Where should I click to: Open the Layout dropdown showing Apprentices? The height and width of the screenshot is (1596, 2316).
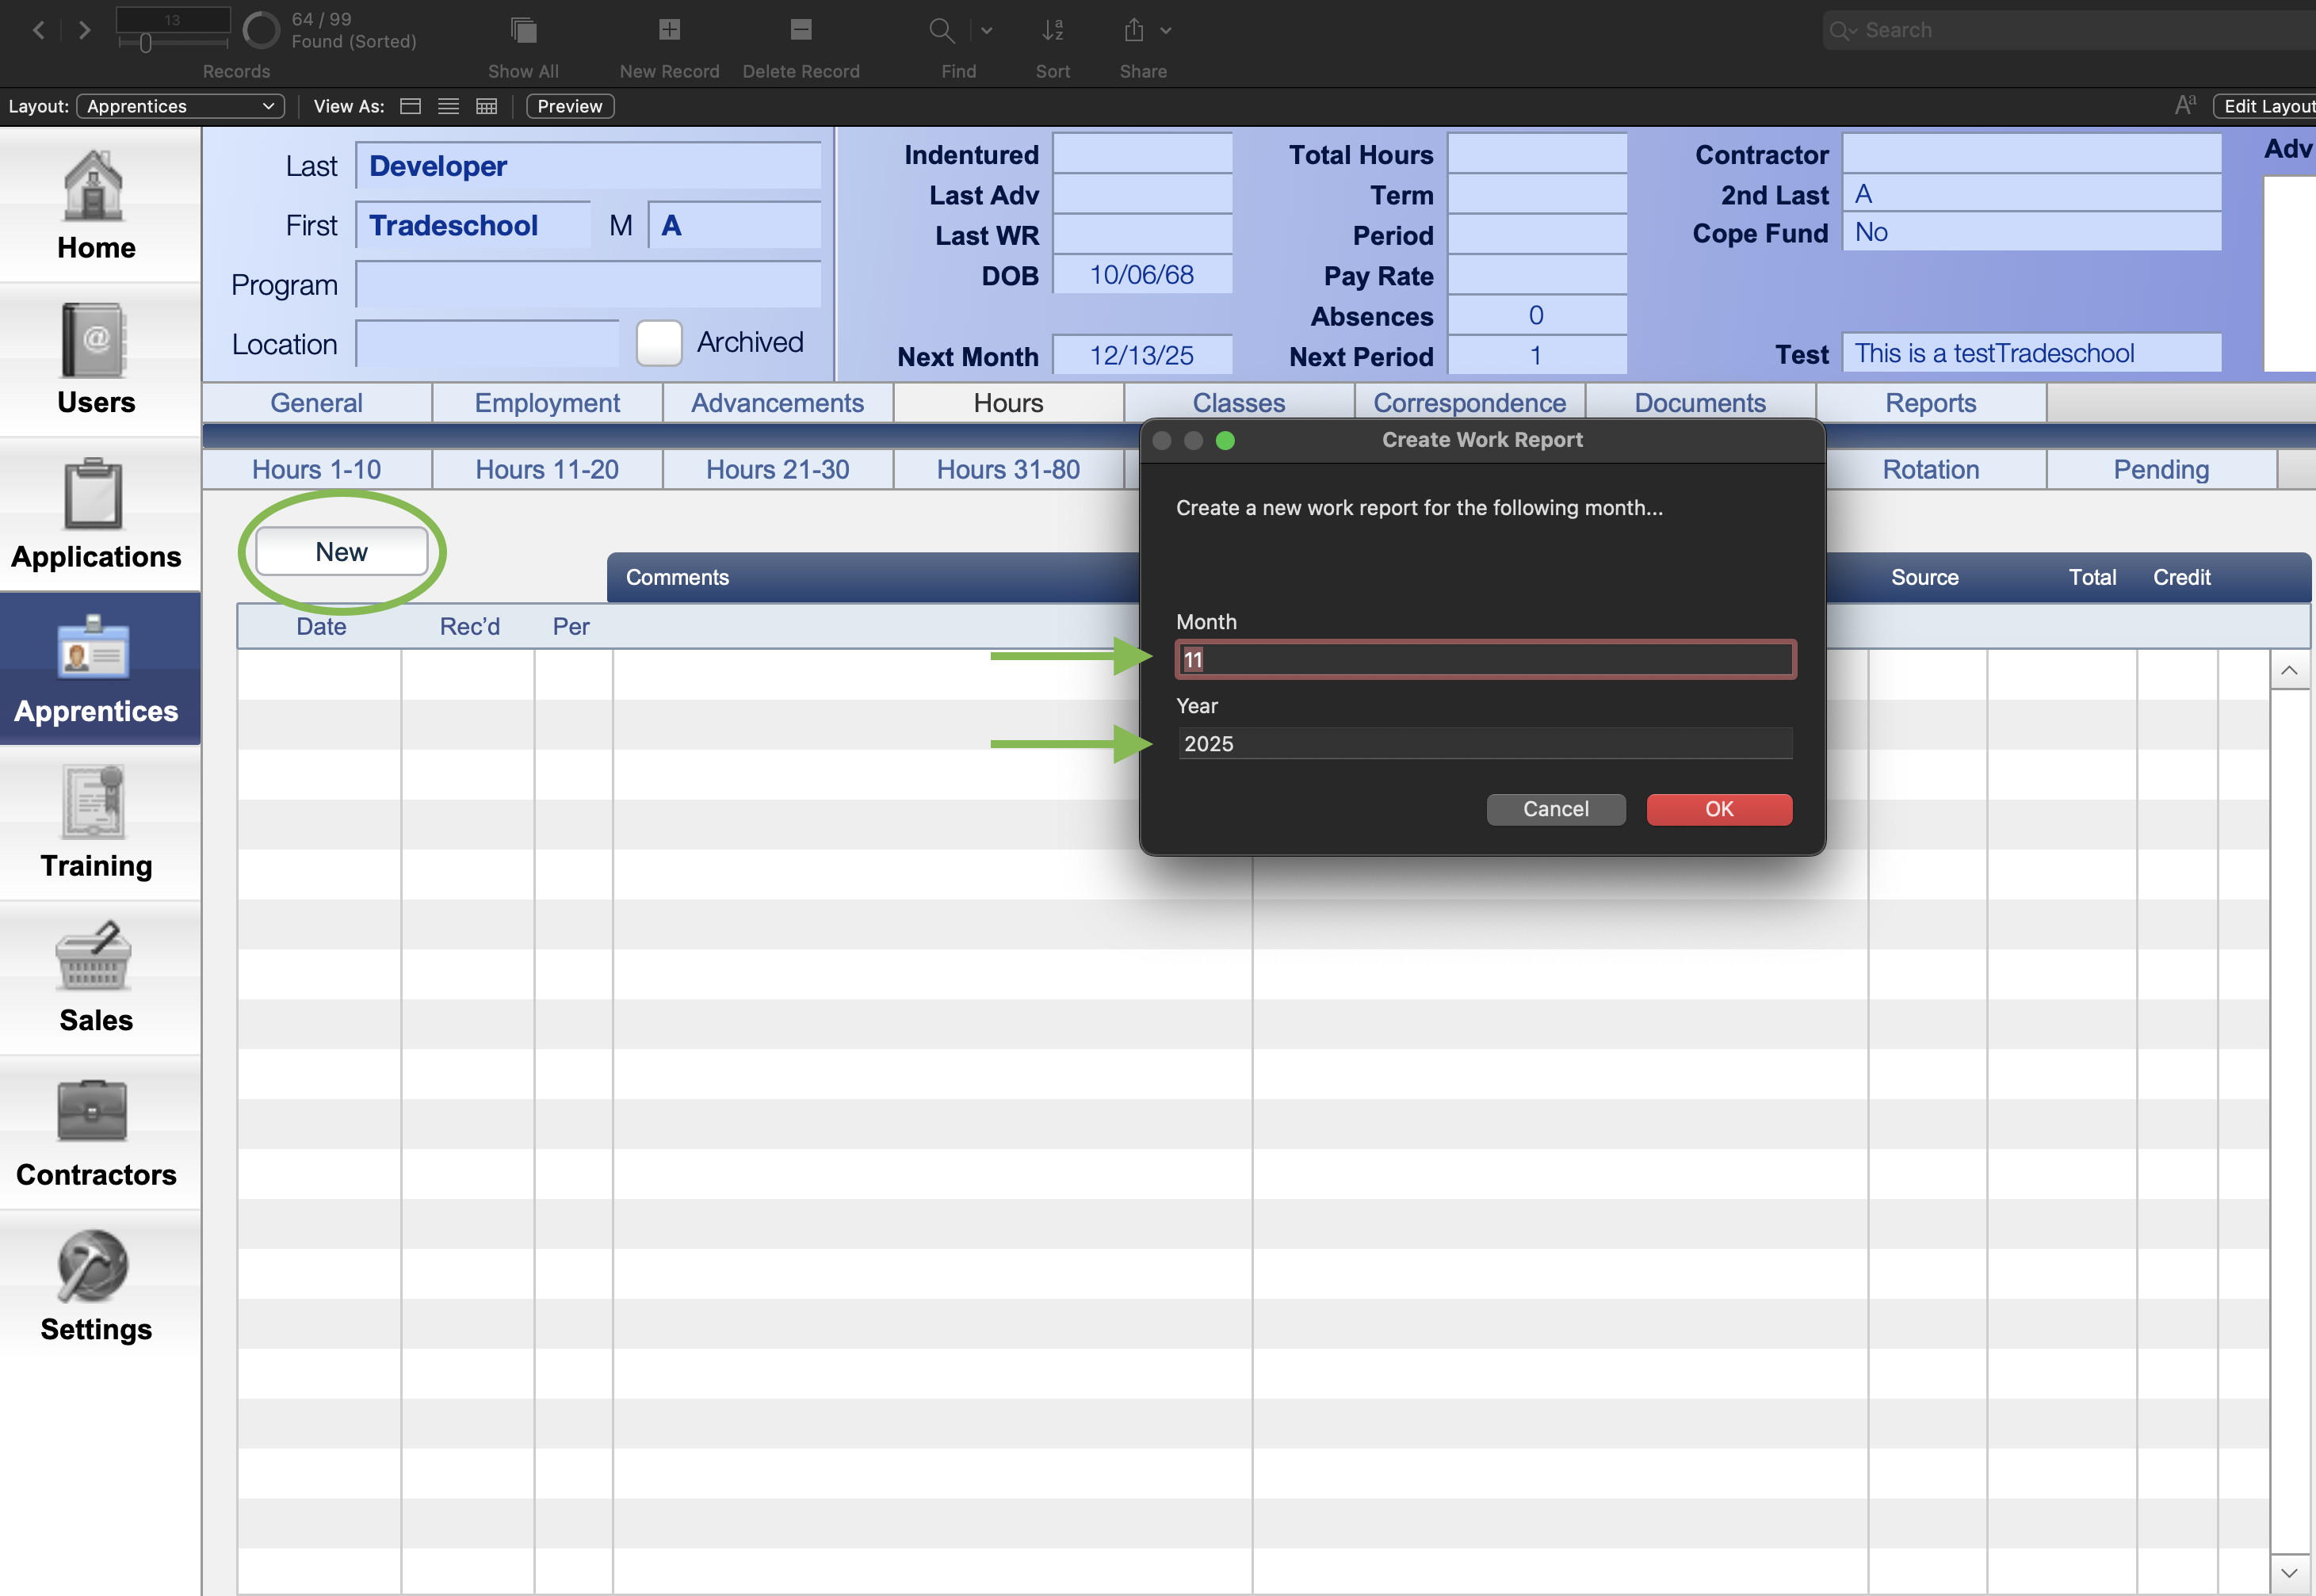click(x=180, y=106)
